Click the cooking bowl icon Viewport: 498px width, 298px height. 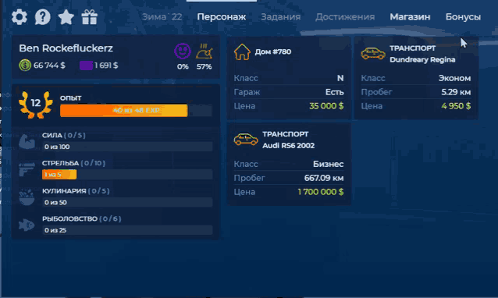[27, 197]
